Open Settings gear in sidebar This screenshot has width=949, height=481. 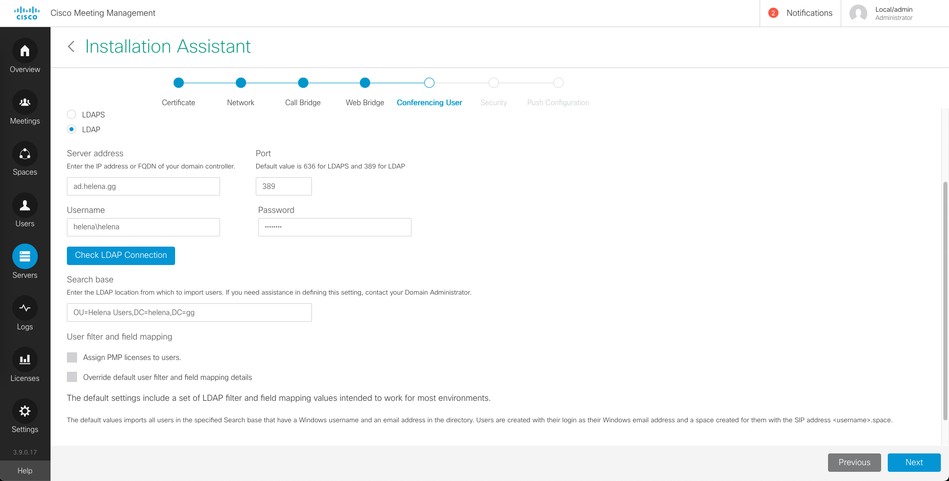click(x=25, y=411)
